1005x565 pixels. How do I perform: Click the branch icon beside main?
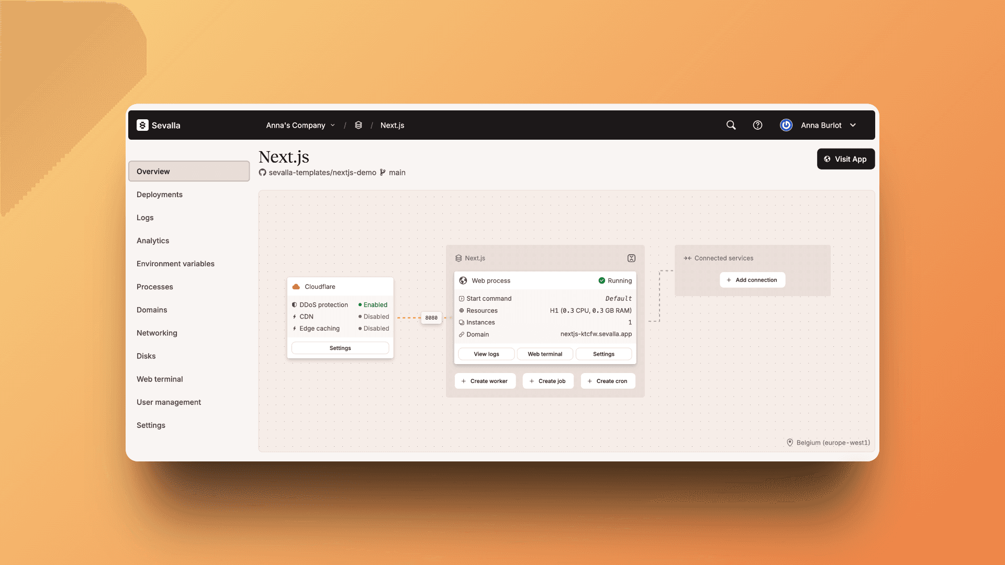383,173
